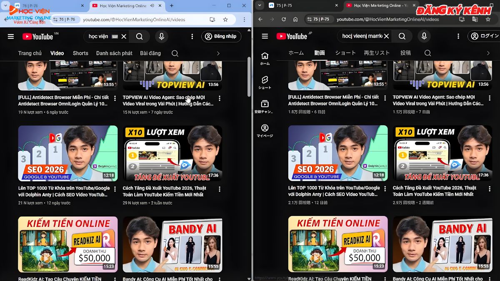The width and height of the screenshot is (500, 281).
Task: Click the reload icon in the Japanese browser toolbar
Action: 284,19
